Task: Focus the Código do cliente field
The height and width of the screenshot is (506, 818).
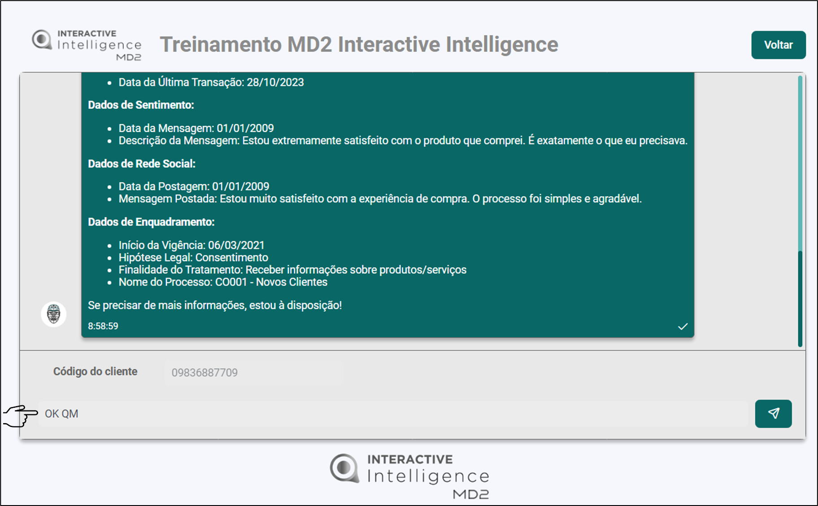Action: click(x=253, y=372)
